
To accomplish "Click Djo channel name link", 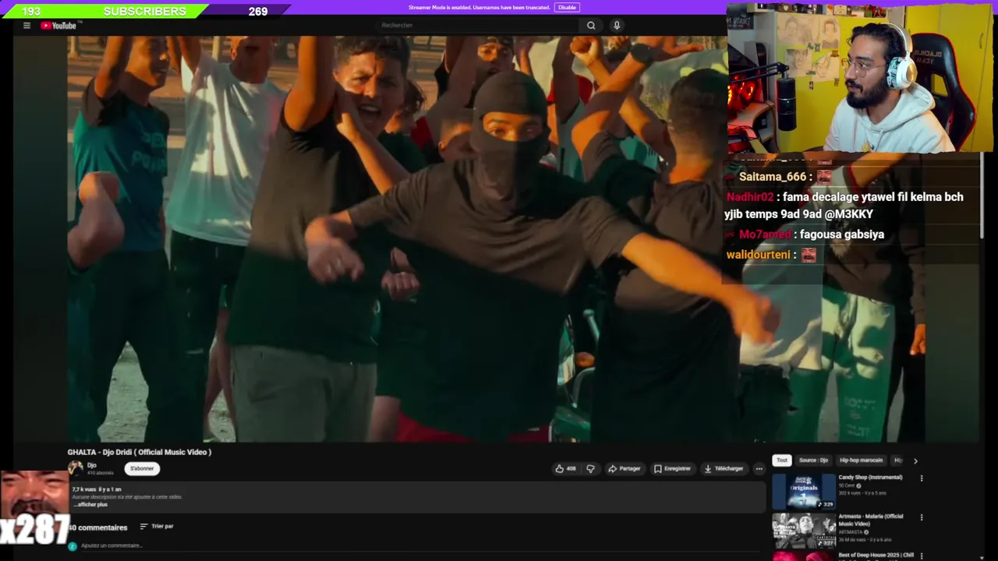I will click(92, 465).
